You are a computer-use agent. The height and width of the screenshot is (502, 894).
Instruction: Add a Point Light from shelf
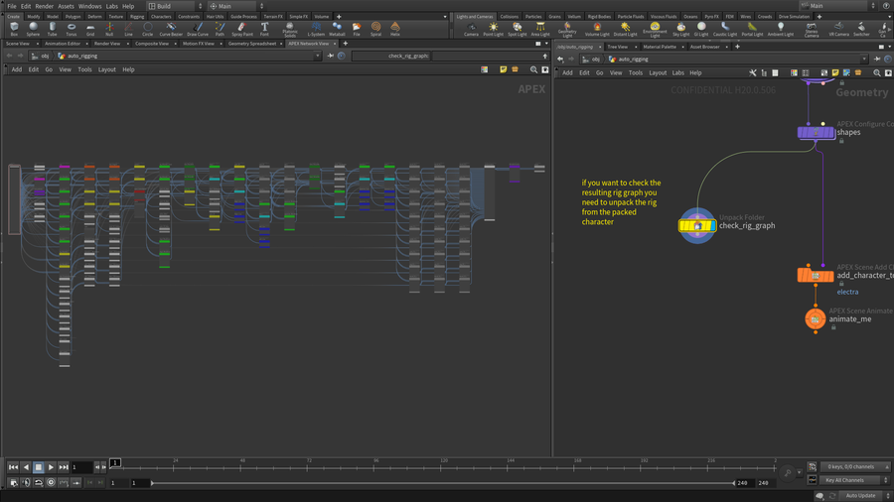tap(493, 30)
